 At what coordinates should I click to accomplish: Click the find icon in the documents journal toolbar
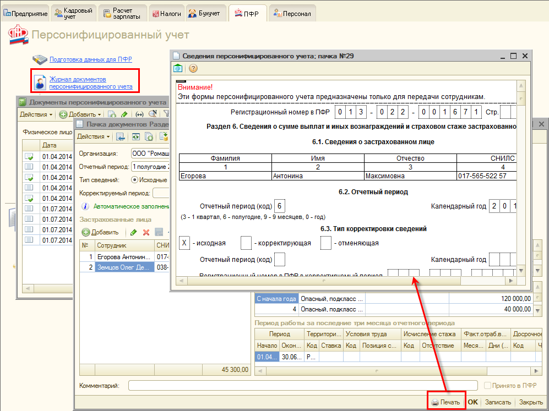pyautogui.click(x=151, y=114)
